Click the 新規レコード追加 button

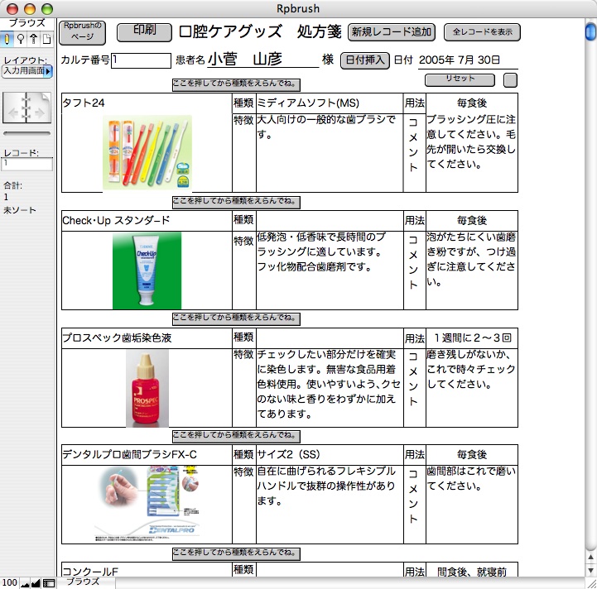pyautogui.click(x=392, y=32)
